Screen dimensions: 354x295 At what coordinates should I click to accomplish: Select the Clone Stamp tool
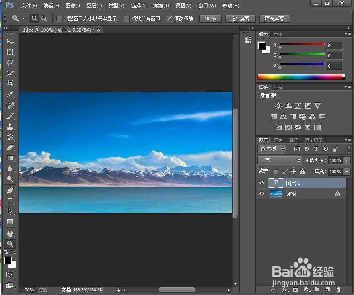[x=10, y=127]
